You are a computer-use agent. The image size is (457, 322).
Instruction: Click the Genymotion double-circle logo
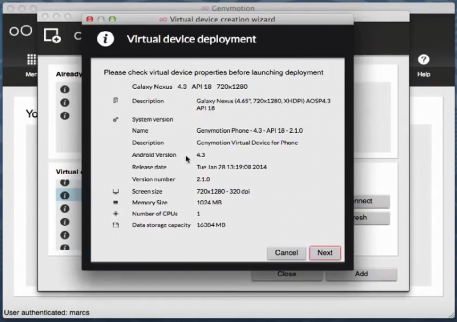(x=20, y=30)
